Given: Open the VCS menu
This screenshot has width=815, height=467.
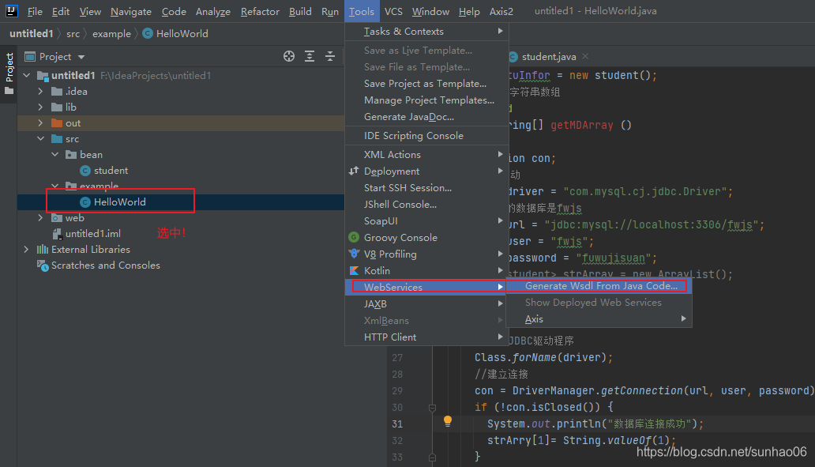Looking at the screenshot, I should (x=393, y=11).
